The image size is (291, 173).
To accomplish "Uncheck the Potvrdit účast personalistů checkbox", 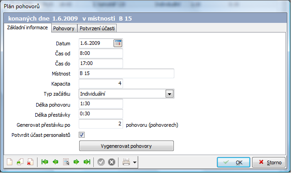I will (x=81, y=135).
